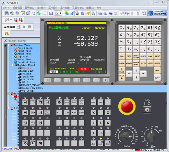169x152 pixels.
Task: Click the COOL coolant button
Action: [94, 102]
